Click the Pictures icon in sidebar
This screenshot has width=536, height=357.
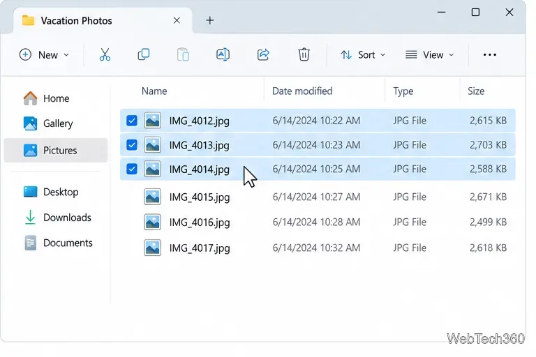(x=31, y=151)
